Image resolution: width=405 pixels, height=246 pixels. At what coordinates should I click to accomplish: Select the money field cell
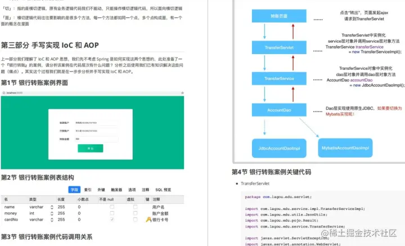(11, 213)
